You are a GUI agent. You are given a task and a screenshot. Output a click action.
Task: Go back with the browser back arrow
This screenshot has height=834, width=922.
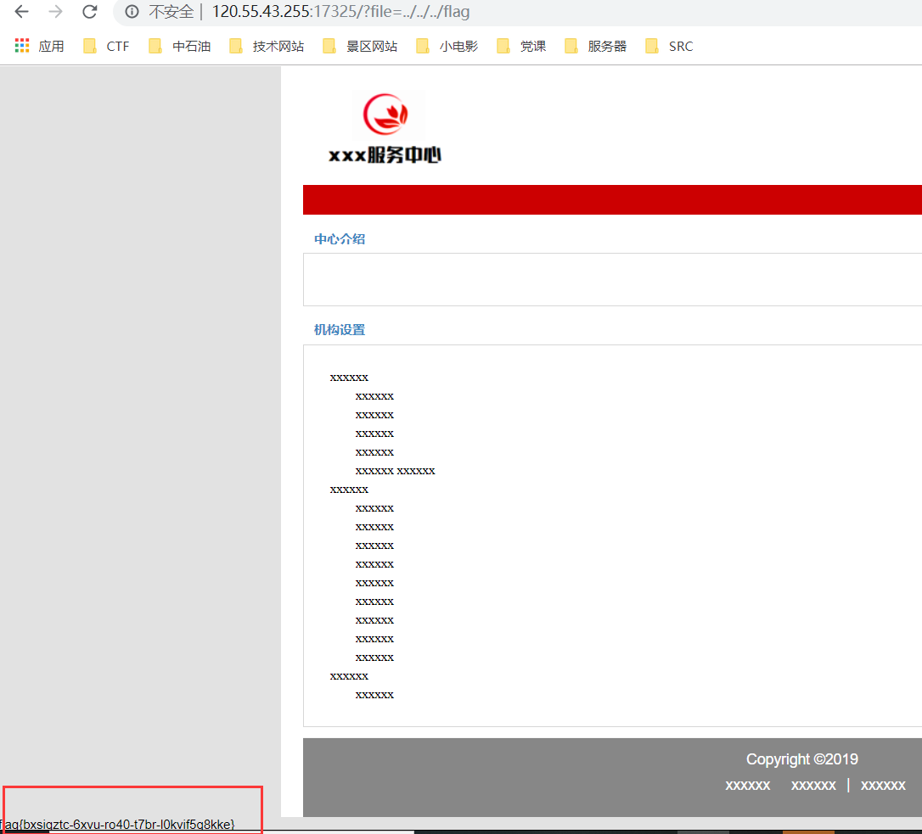(22, 11)
